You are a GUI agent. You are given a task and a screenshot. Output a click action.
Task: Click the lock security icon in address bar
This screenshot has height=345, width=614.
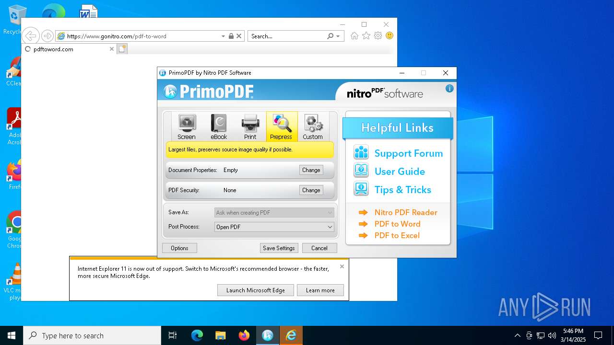click(231, 36)
